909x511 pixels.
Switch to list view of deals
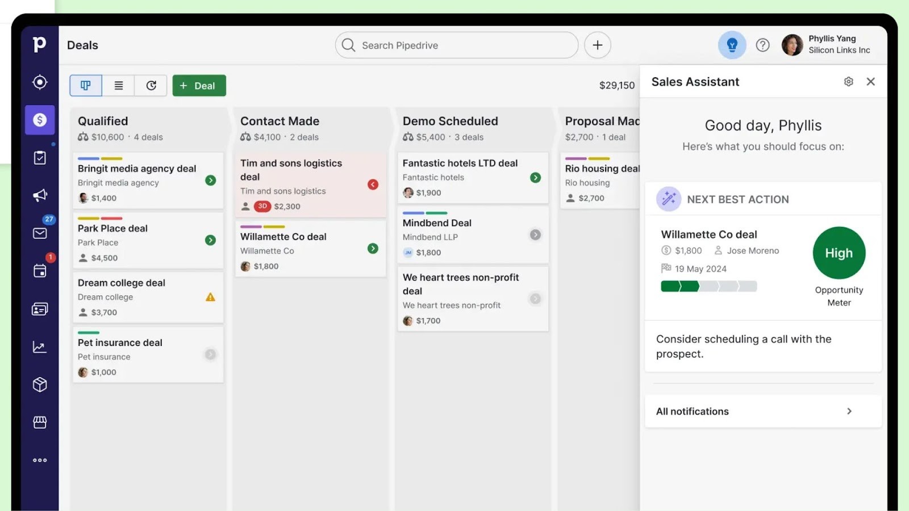[x=118, y=85]
